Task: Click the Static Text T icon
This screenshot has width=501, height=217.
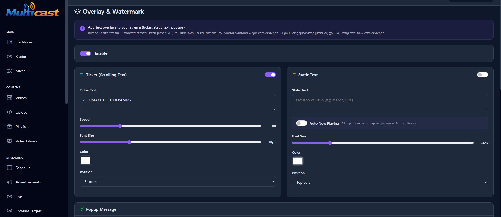Action: (x=294, y=75)
